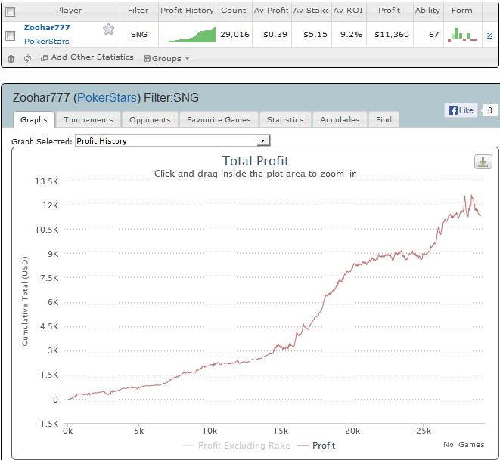
Task: Open the Graph Selected dropdown
Action: pyautogui.click(x=172, y=140)
